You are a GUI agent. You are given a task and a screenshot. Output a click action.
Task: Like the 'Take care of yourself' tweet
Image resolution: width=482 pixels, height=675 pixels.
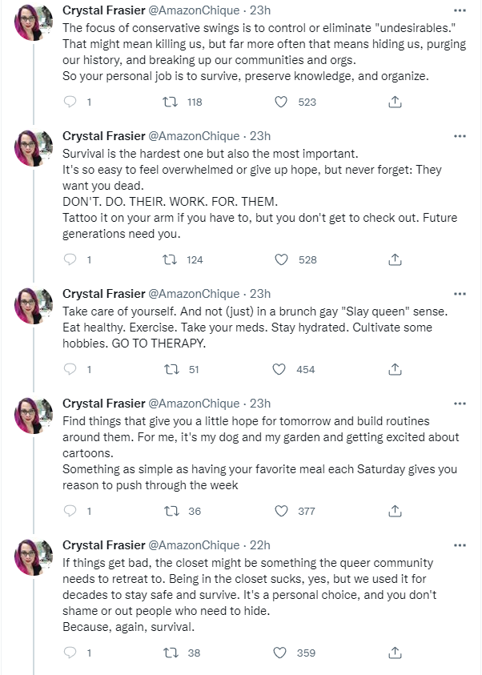(x=279, y=369)
